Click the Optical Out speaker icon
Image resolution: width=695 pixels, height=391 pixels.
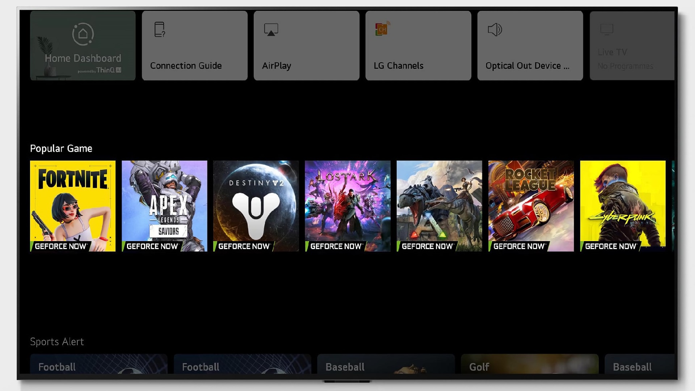point(495,30)
